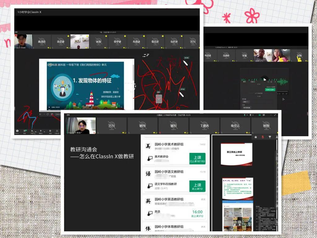The width and height of the screenshot is (317, 238).
Task: Click the 语 icon of 语文教研组
Action: pyautogui.click(x=148, y=174)
